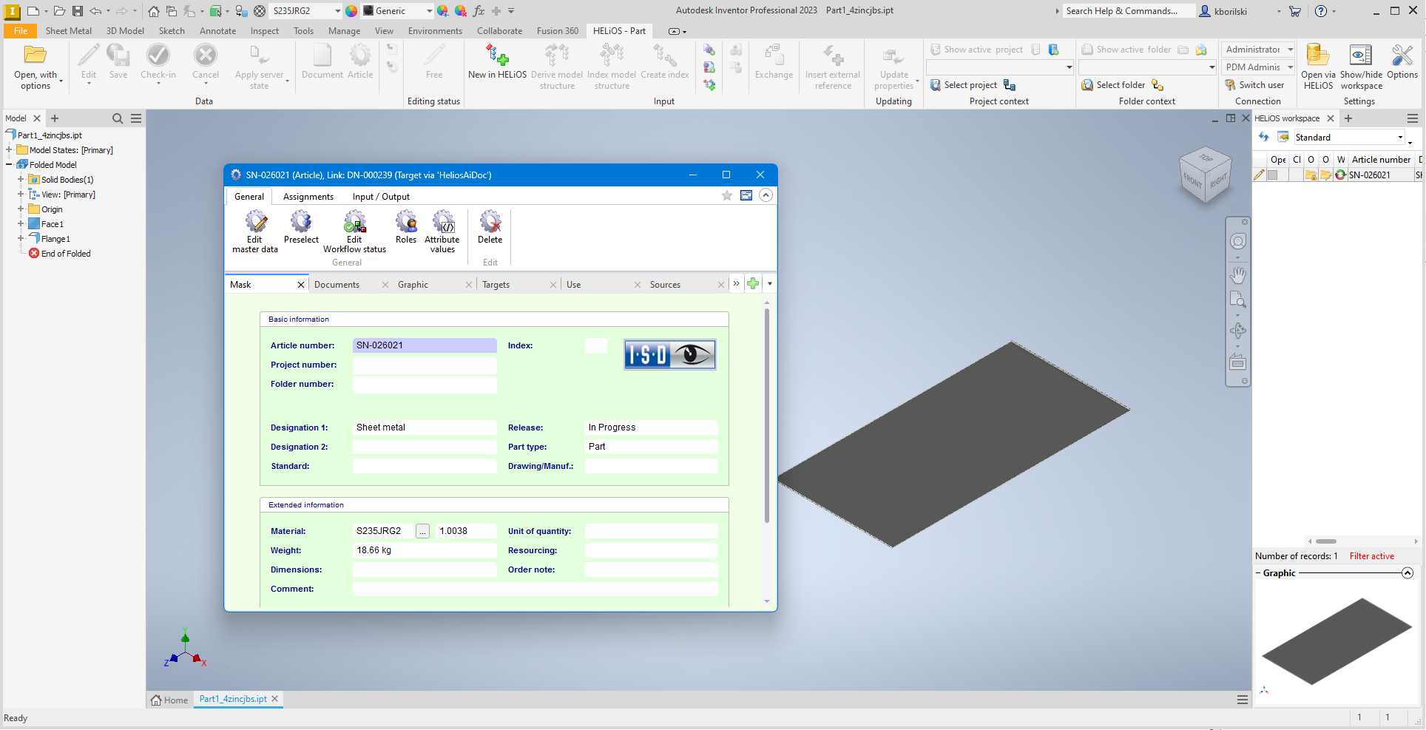Show more tabs via chevron
The width and height of the screenshot is (1426, 730).
pyautogui.click(x=736, y=283)
